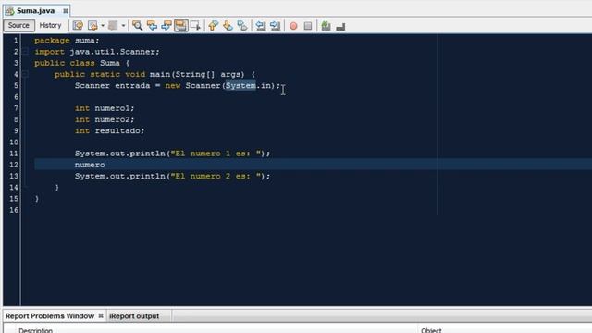592x333 pixels.
Task: Go to Find Previous Occurrence icon
Action: point(152,26)
